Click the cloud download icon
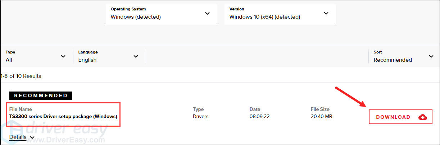Viewport: 440px width, 145px height. [423, 117]
